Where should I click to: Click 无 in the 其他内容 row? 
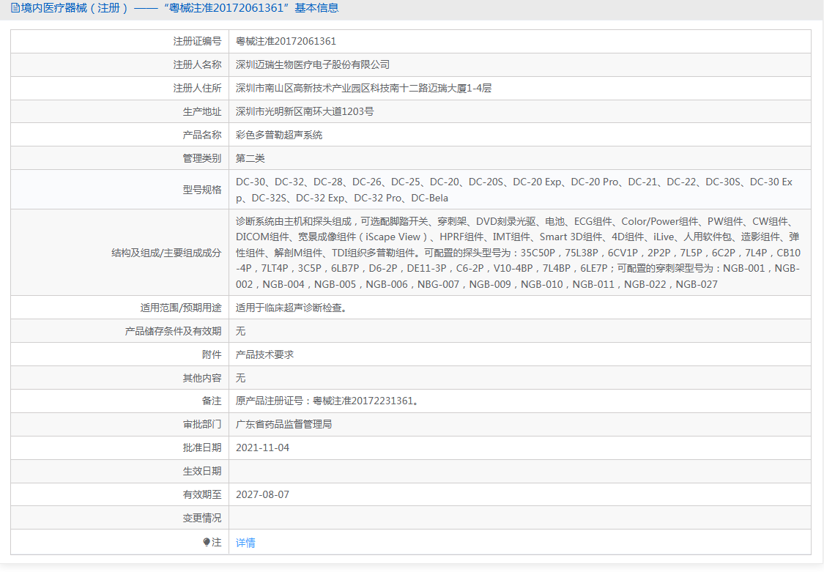click(241, 378)
